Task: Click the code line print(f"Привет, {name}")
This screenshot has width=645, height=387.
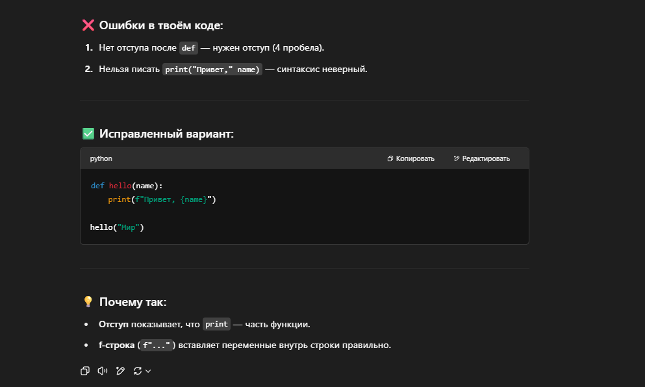Action: click(x=162, y=199)
